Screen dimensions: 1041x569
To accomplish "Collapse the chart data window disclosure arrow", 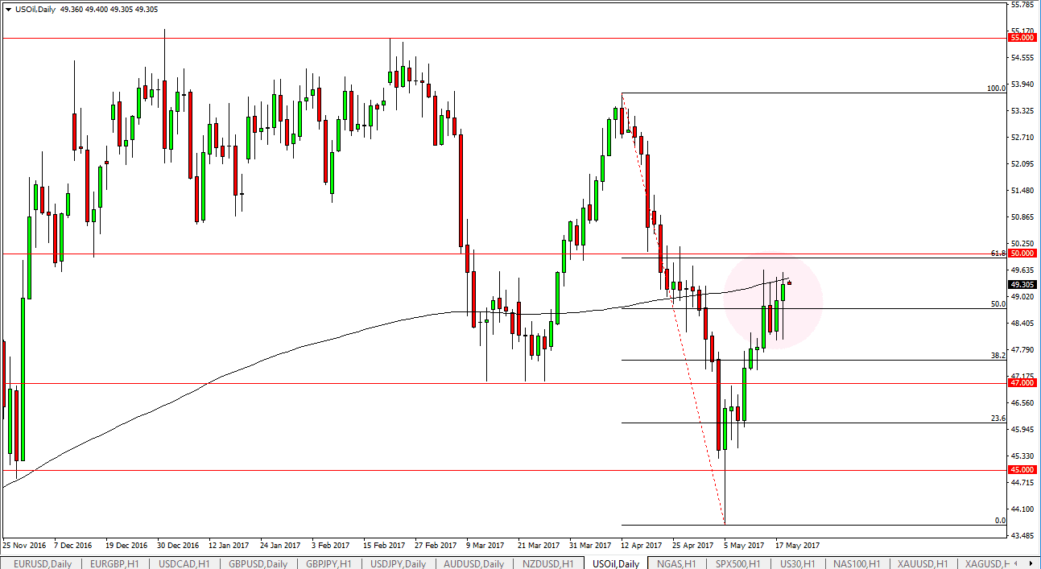I will click(x=8, y=10).
